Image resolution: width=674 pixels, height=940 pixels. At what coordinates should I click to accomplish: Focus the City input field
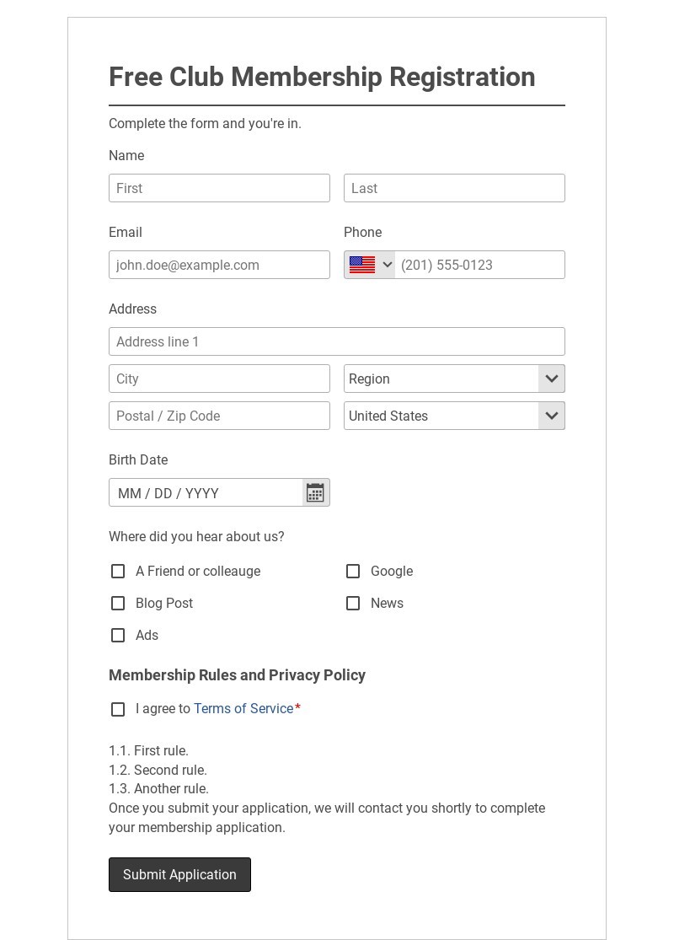pos(219,379)
